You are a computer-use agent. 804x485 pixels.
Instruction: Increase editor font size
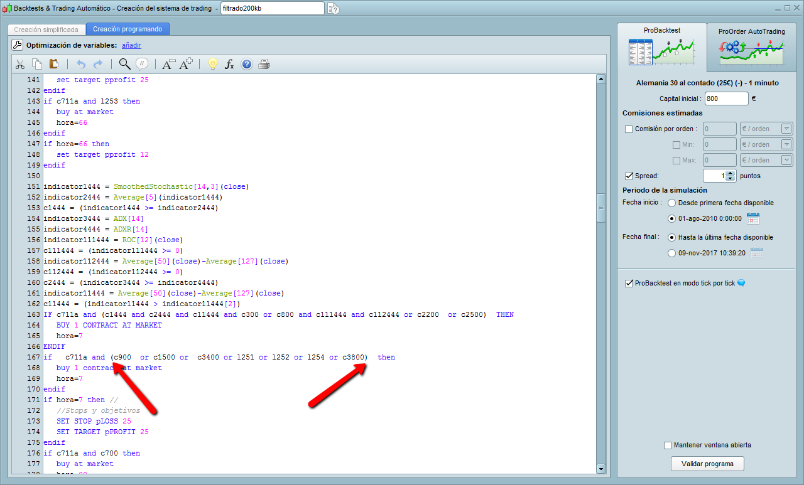tap(187, 64)
